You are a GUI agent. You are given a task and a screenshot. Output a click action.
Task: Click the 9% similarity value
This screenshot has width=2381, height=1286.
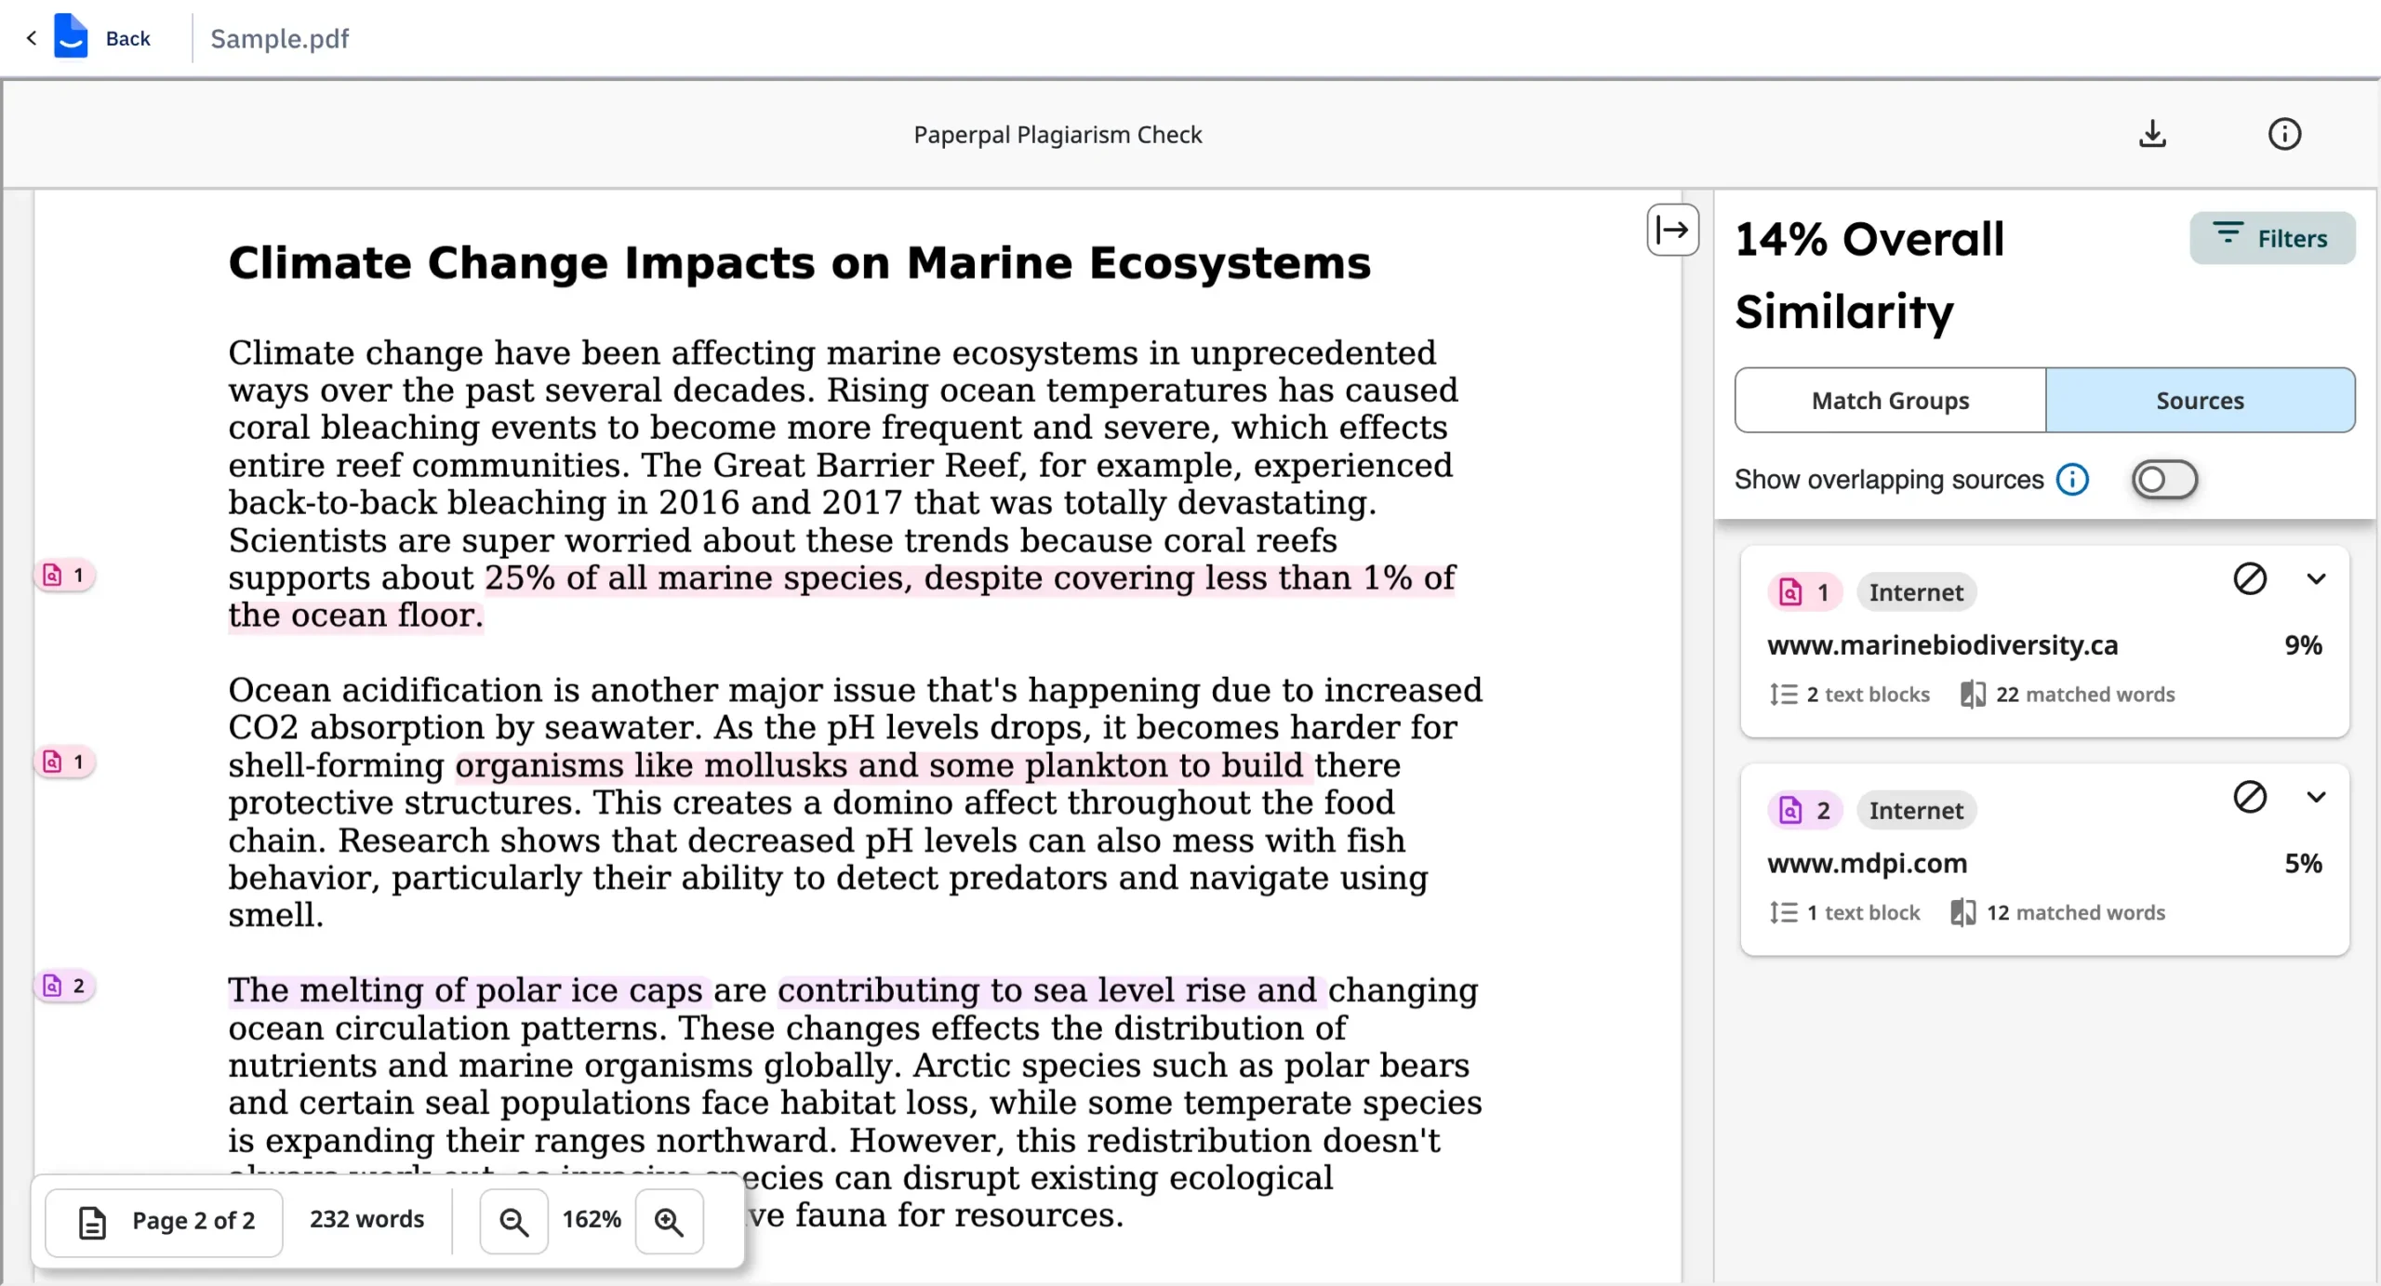[x=2303, y=644]
